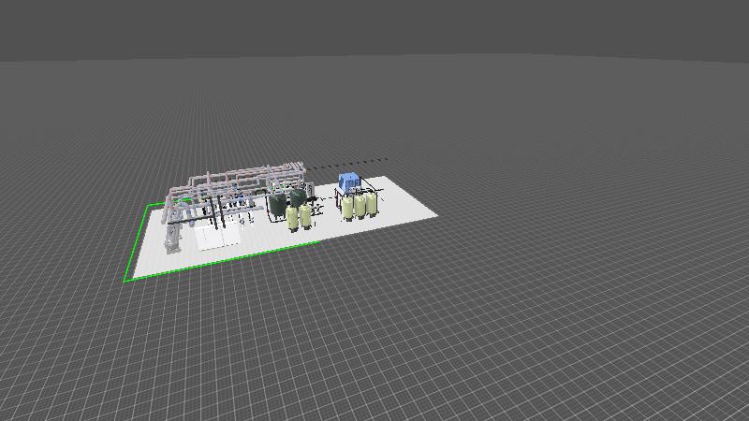The height and width of the screenshot is (421, 749).
Task: Pick the middle of three yellow tanks
Action: click(360, 204)
